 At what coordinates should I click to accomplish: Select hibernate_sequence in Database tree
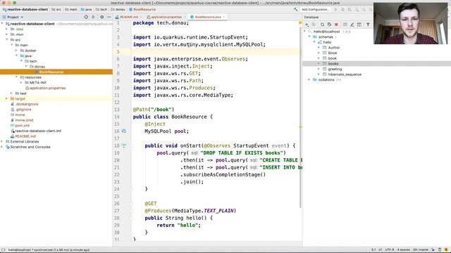(x=345, y=74)
